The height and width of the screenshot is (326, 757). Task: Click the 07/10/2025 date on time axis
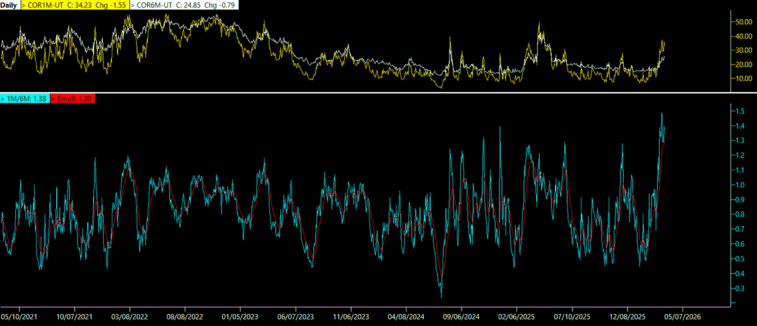[572, 317]
